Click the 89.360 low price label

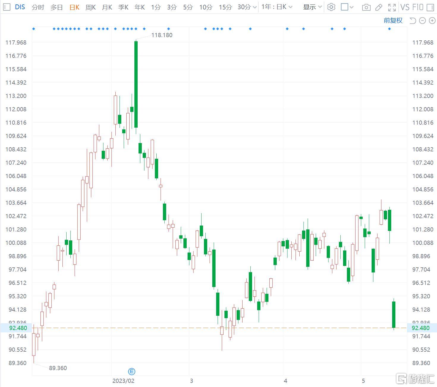pyautogui.click(x=58, y=368)
